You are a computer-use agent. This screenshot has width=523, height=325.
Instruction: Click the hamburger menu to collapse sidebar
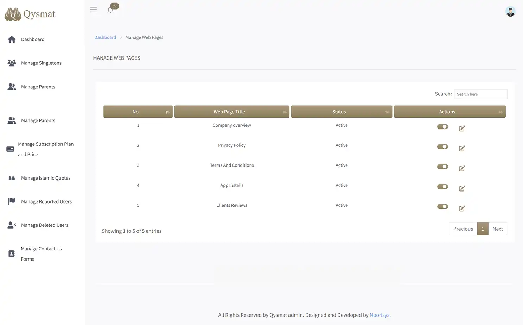(x=93, y=10)
